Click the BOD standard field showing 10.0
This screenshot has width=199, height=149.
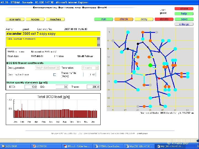pos(31,87)
